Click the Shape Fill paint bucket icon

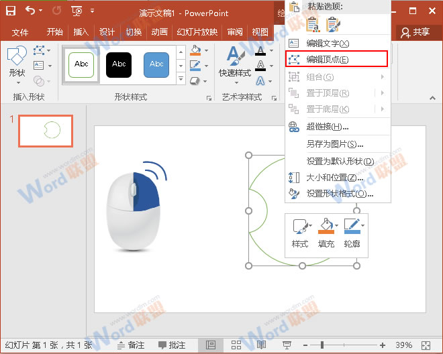pyautogui.click(x=195, y=51)
